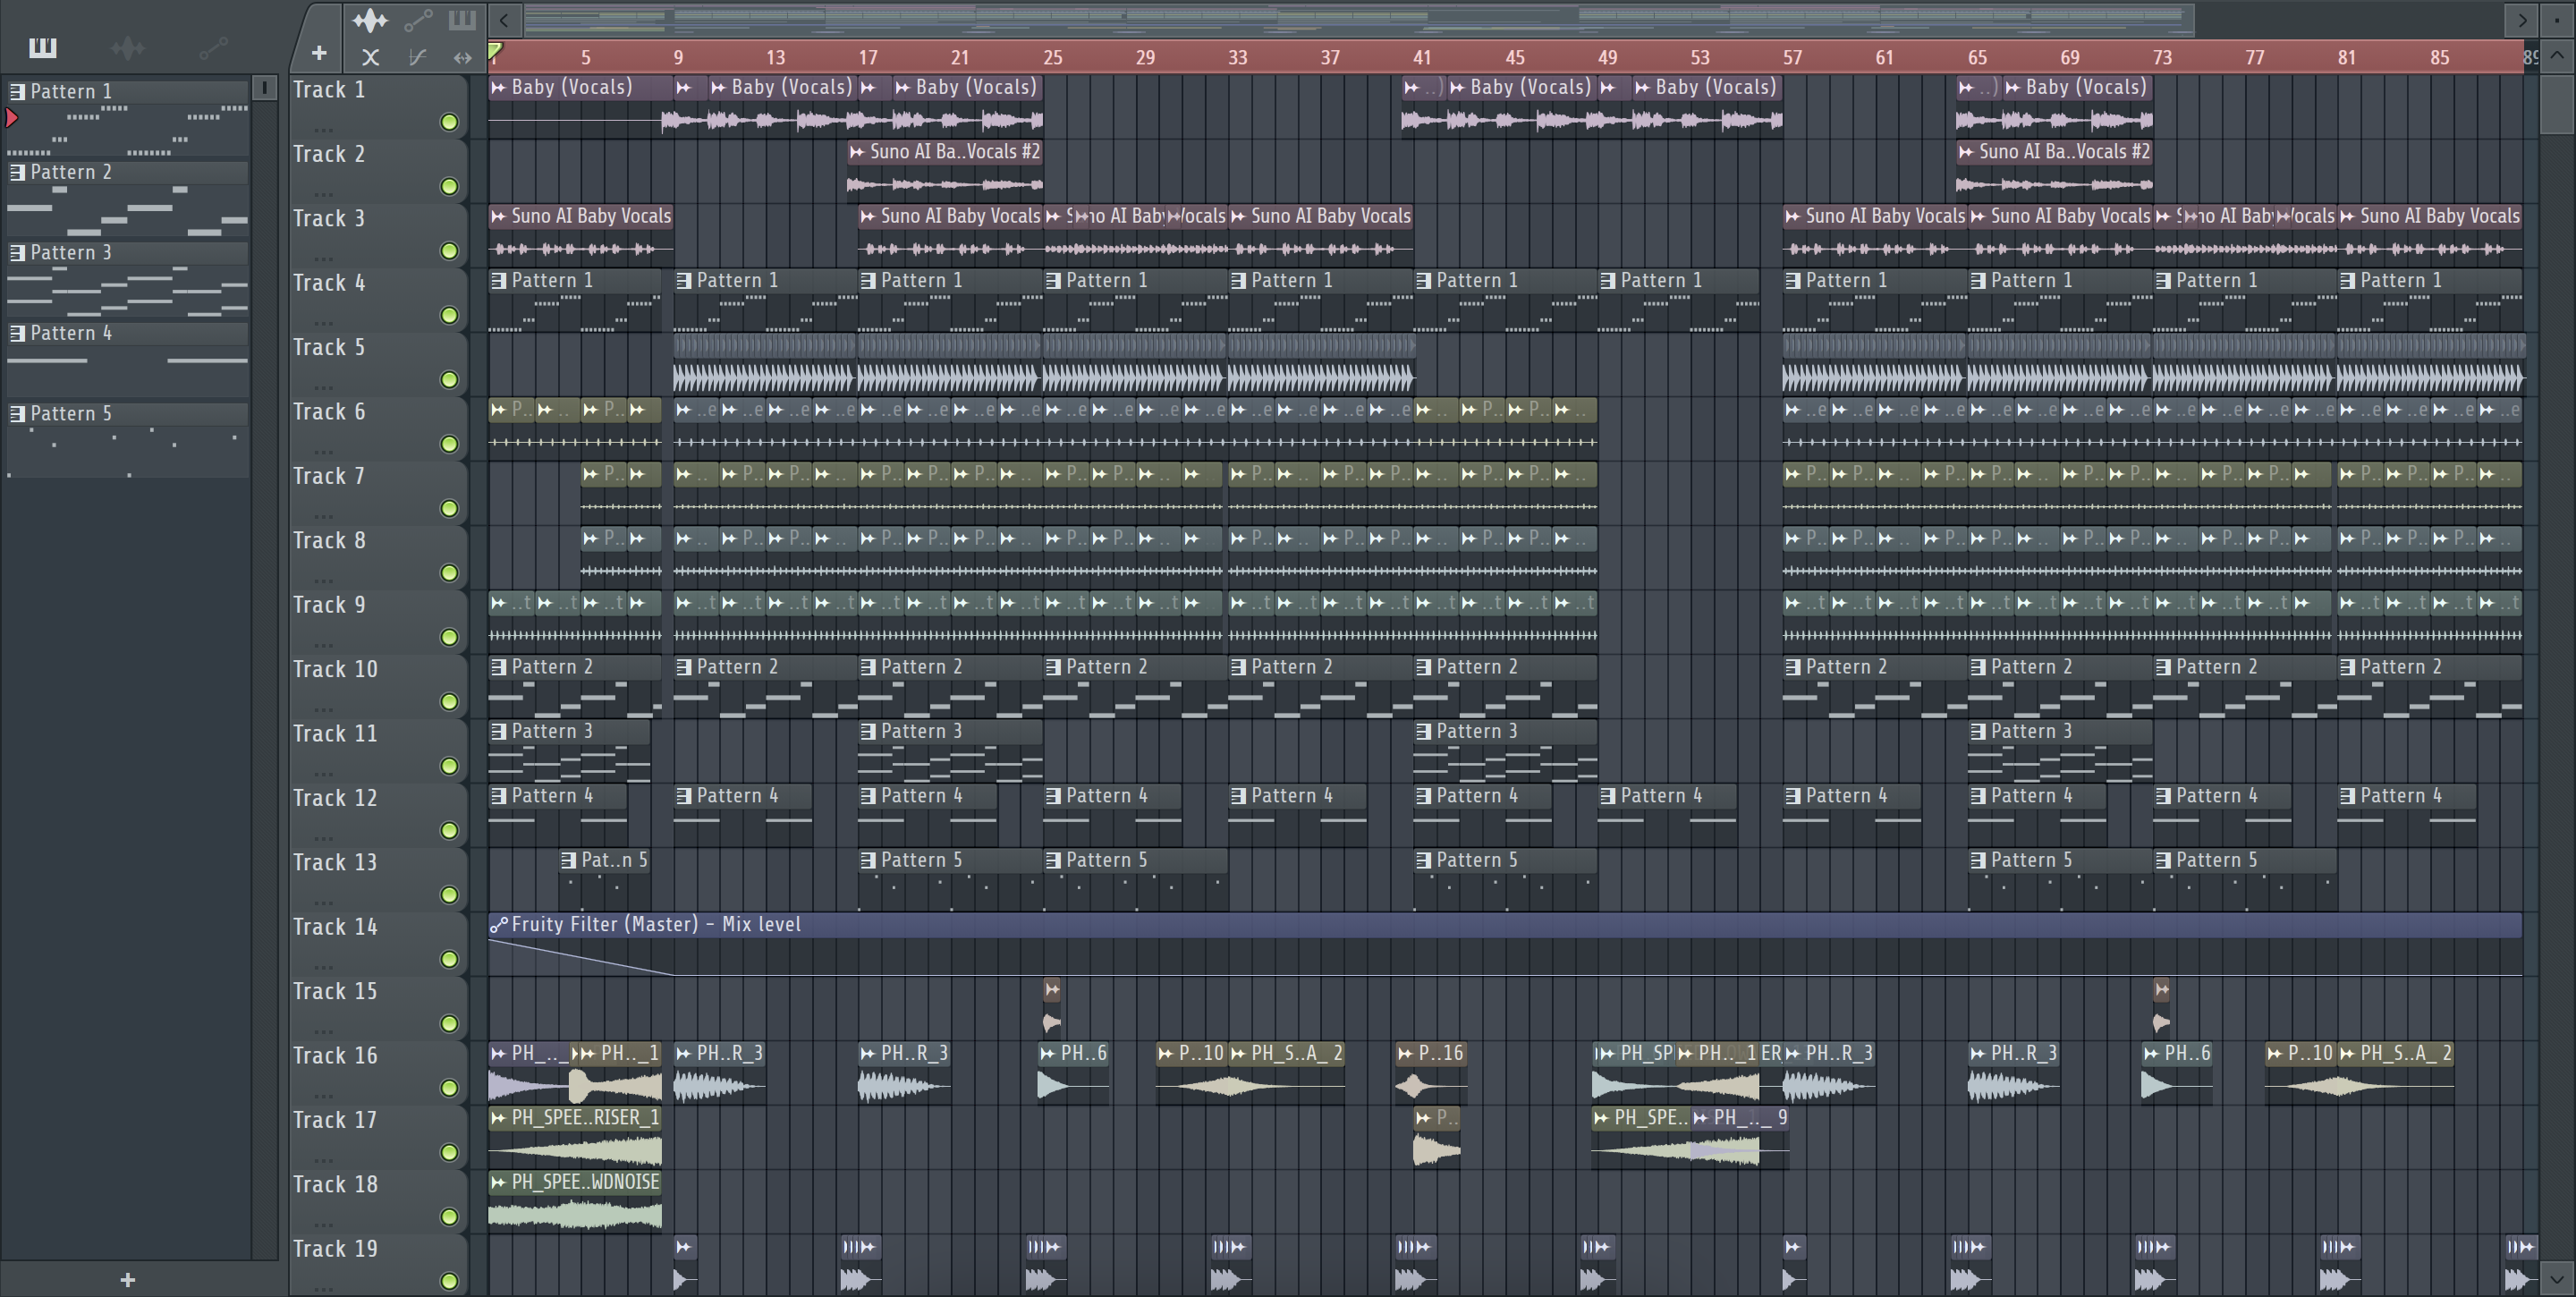
Task: Click the piano-roll icon of Pattern 5 in the picker
Action: pyautogui.click(x=17, y=413)
